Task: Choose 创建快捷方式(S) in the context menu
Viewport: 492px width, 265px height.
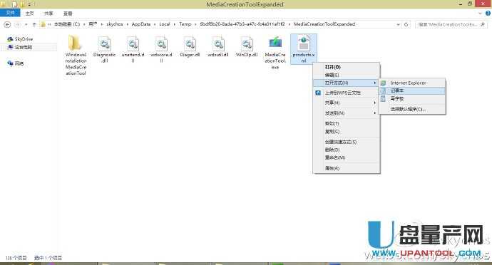Action: 347,142
